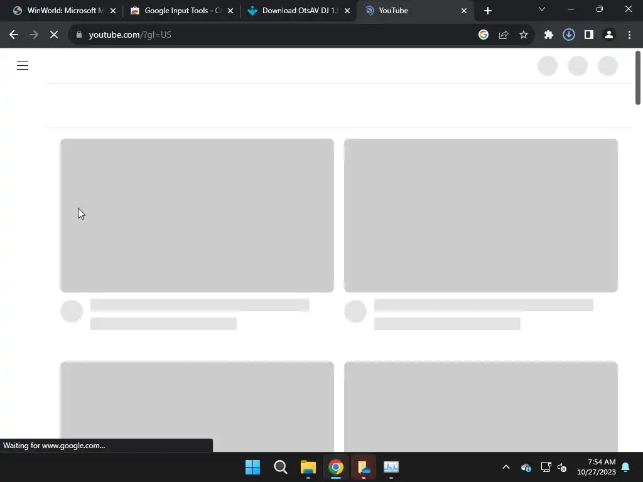The width and height of the screenshot is (643, 482).
Task: Show hidden system tray icons chevron
Action: pos(506,467)
